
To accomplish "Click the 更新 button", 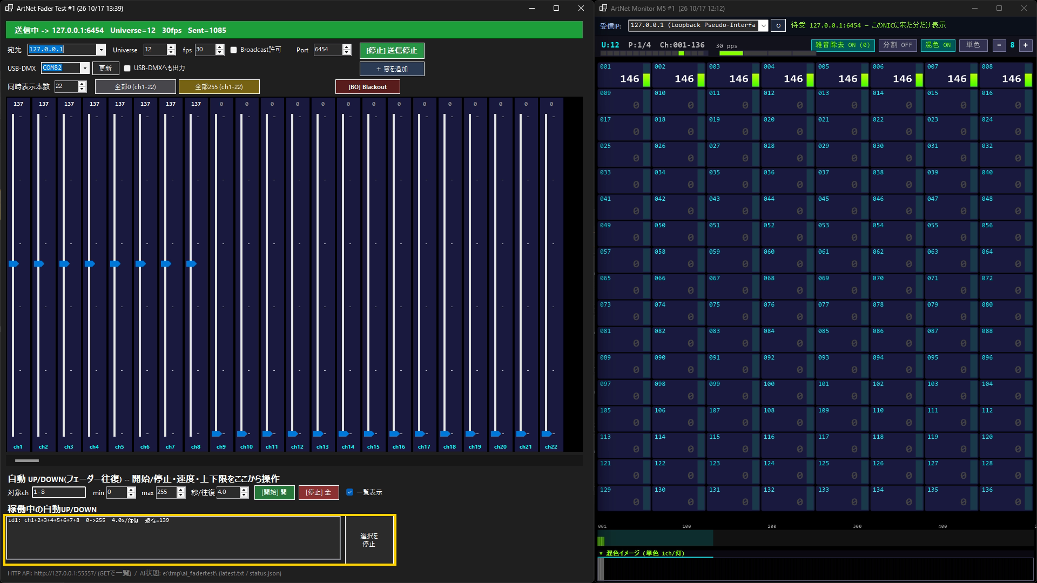I will (105, 68).
